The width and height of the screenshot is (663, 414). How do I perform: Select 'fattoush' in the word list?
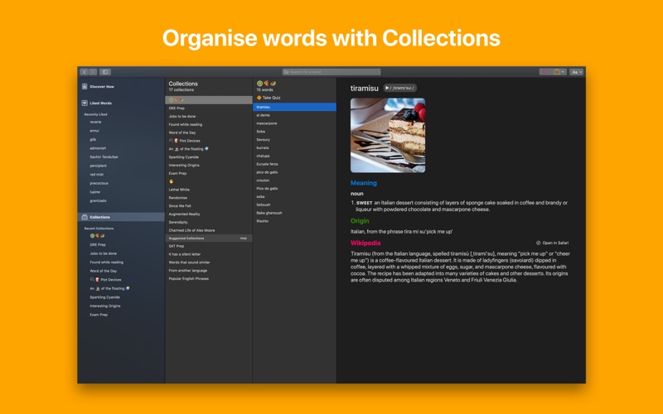click(264, 205)
